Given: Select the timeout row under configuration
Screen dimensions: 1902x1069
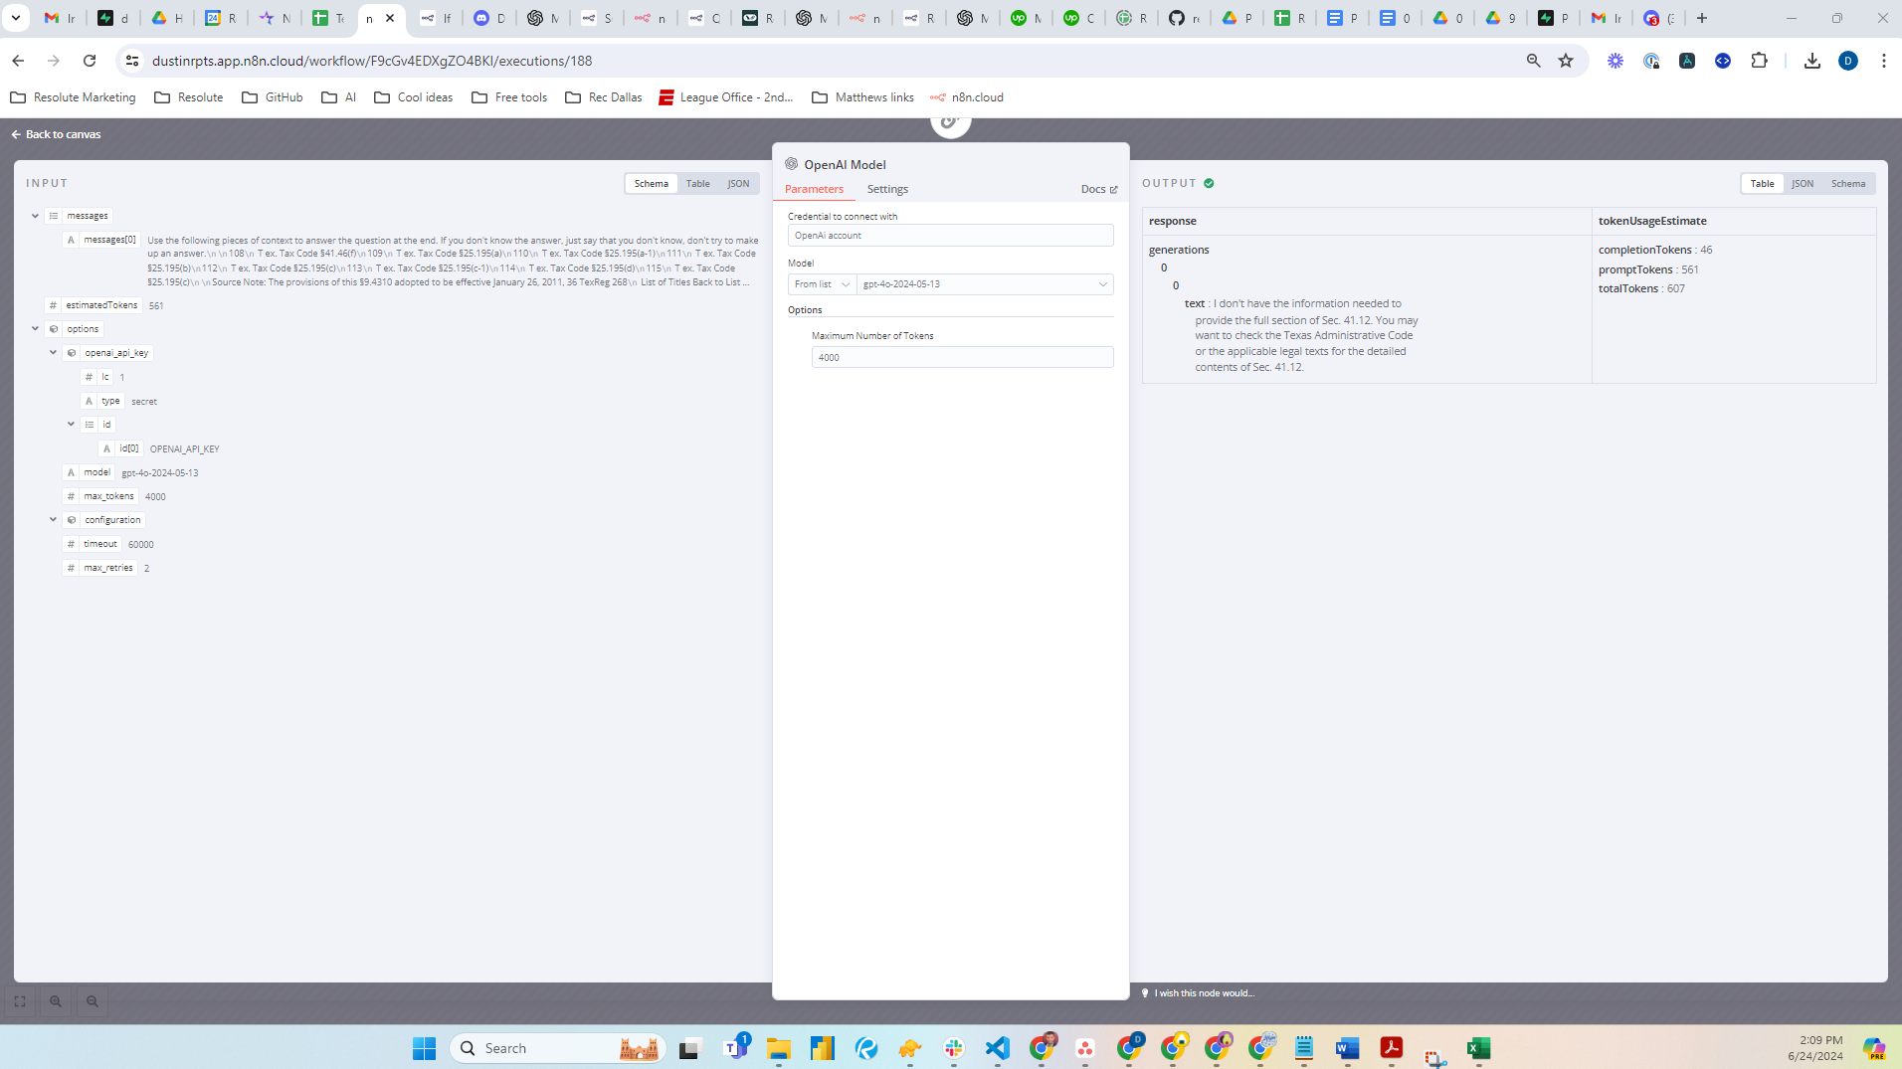Looking at the screenshot, I should point(108,544).
